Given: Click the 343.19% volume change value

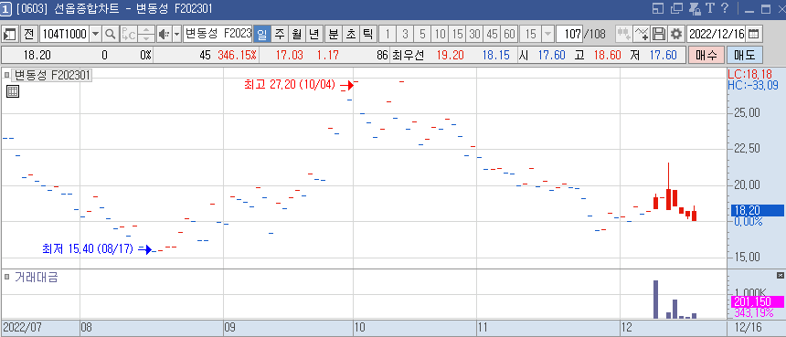Looking at the screenshot, I should click(755, 313).
